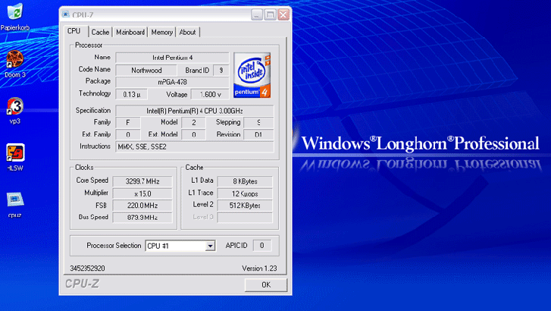Click the Specification field with 3.00GHz text
Image resolution: width=551 pixels, height=311 pixels.
194,111
